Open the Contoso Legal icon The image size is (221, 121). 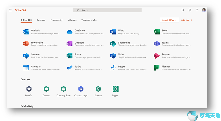coord(81,89)
